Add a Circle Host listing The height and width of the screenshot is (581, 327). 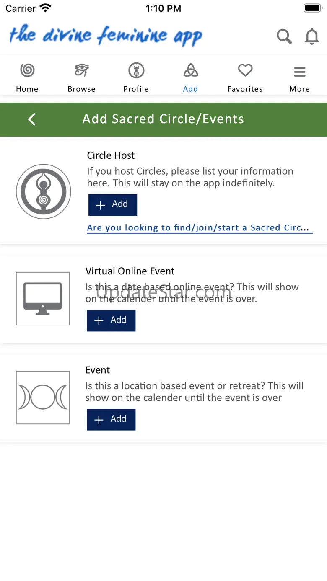pyautogui.click(x=112, y=205)
